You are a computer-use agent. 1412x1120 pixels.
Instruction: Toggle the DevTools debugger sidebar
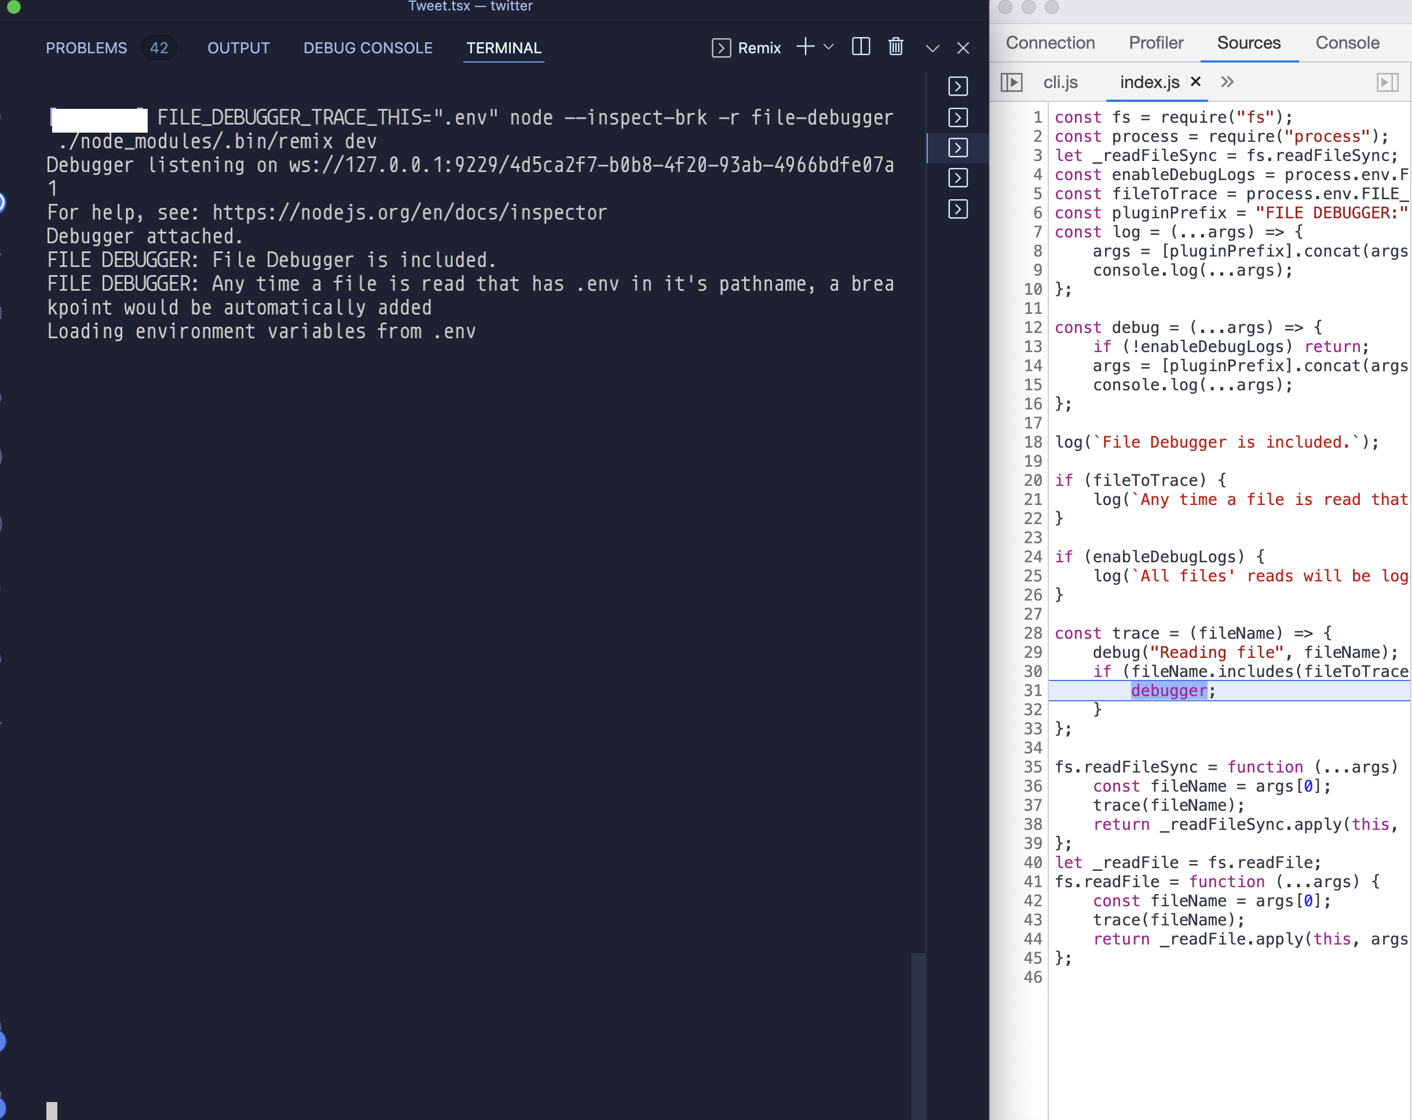pos(1387,83)
